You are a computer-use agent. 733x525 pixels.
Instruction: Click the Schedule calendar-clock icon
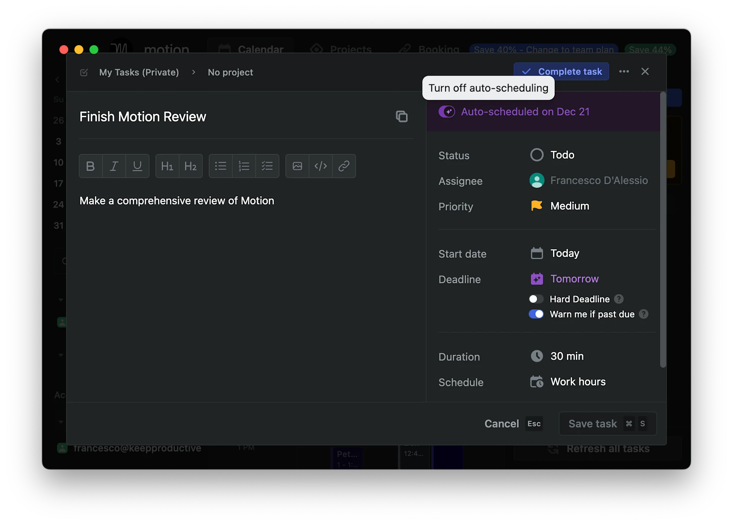[537, 381]
